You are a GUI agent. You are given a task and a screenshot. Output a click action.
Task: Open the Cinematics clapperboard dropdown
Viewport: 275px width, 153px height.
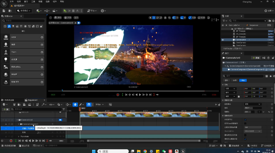pyautogui.click(x=55, y=11)
